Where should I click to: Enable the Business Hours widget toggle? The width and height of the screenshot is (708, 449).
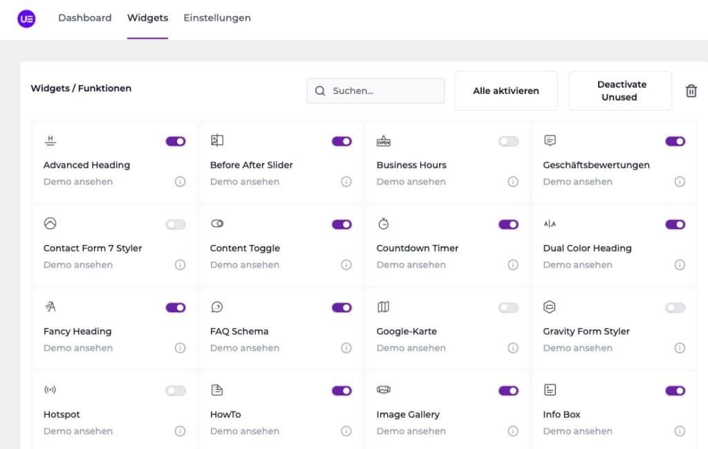tap(508, 141)
